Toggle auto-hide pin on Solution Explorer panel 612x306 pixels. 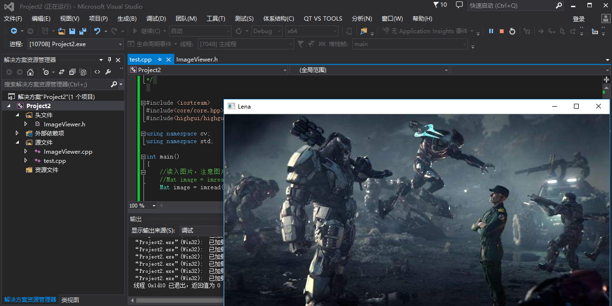110,60
